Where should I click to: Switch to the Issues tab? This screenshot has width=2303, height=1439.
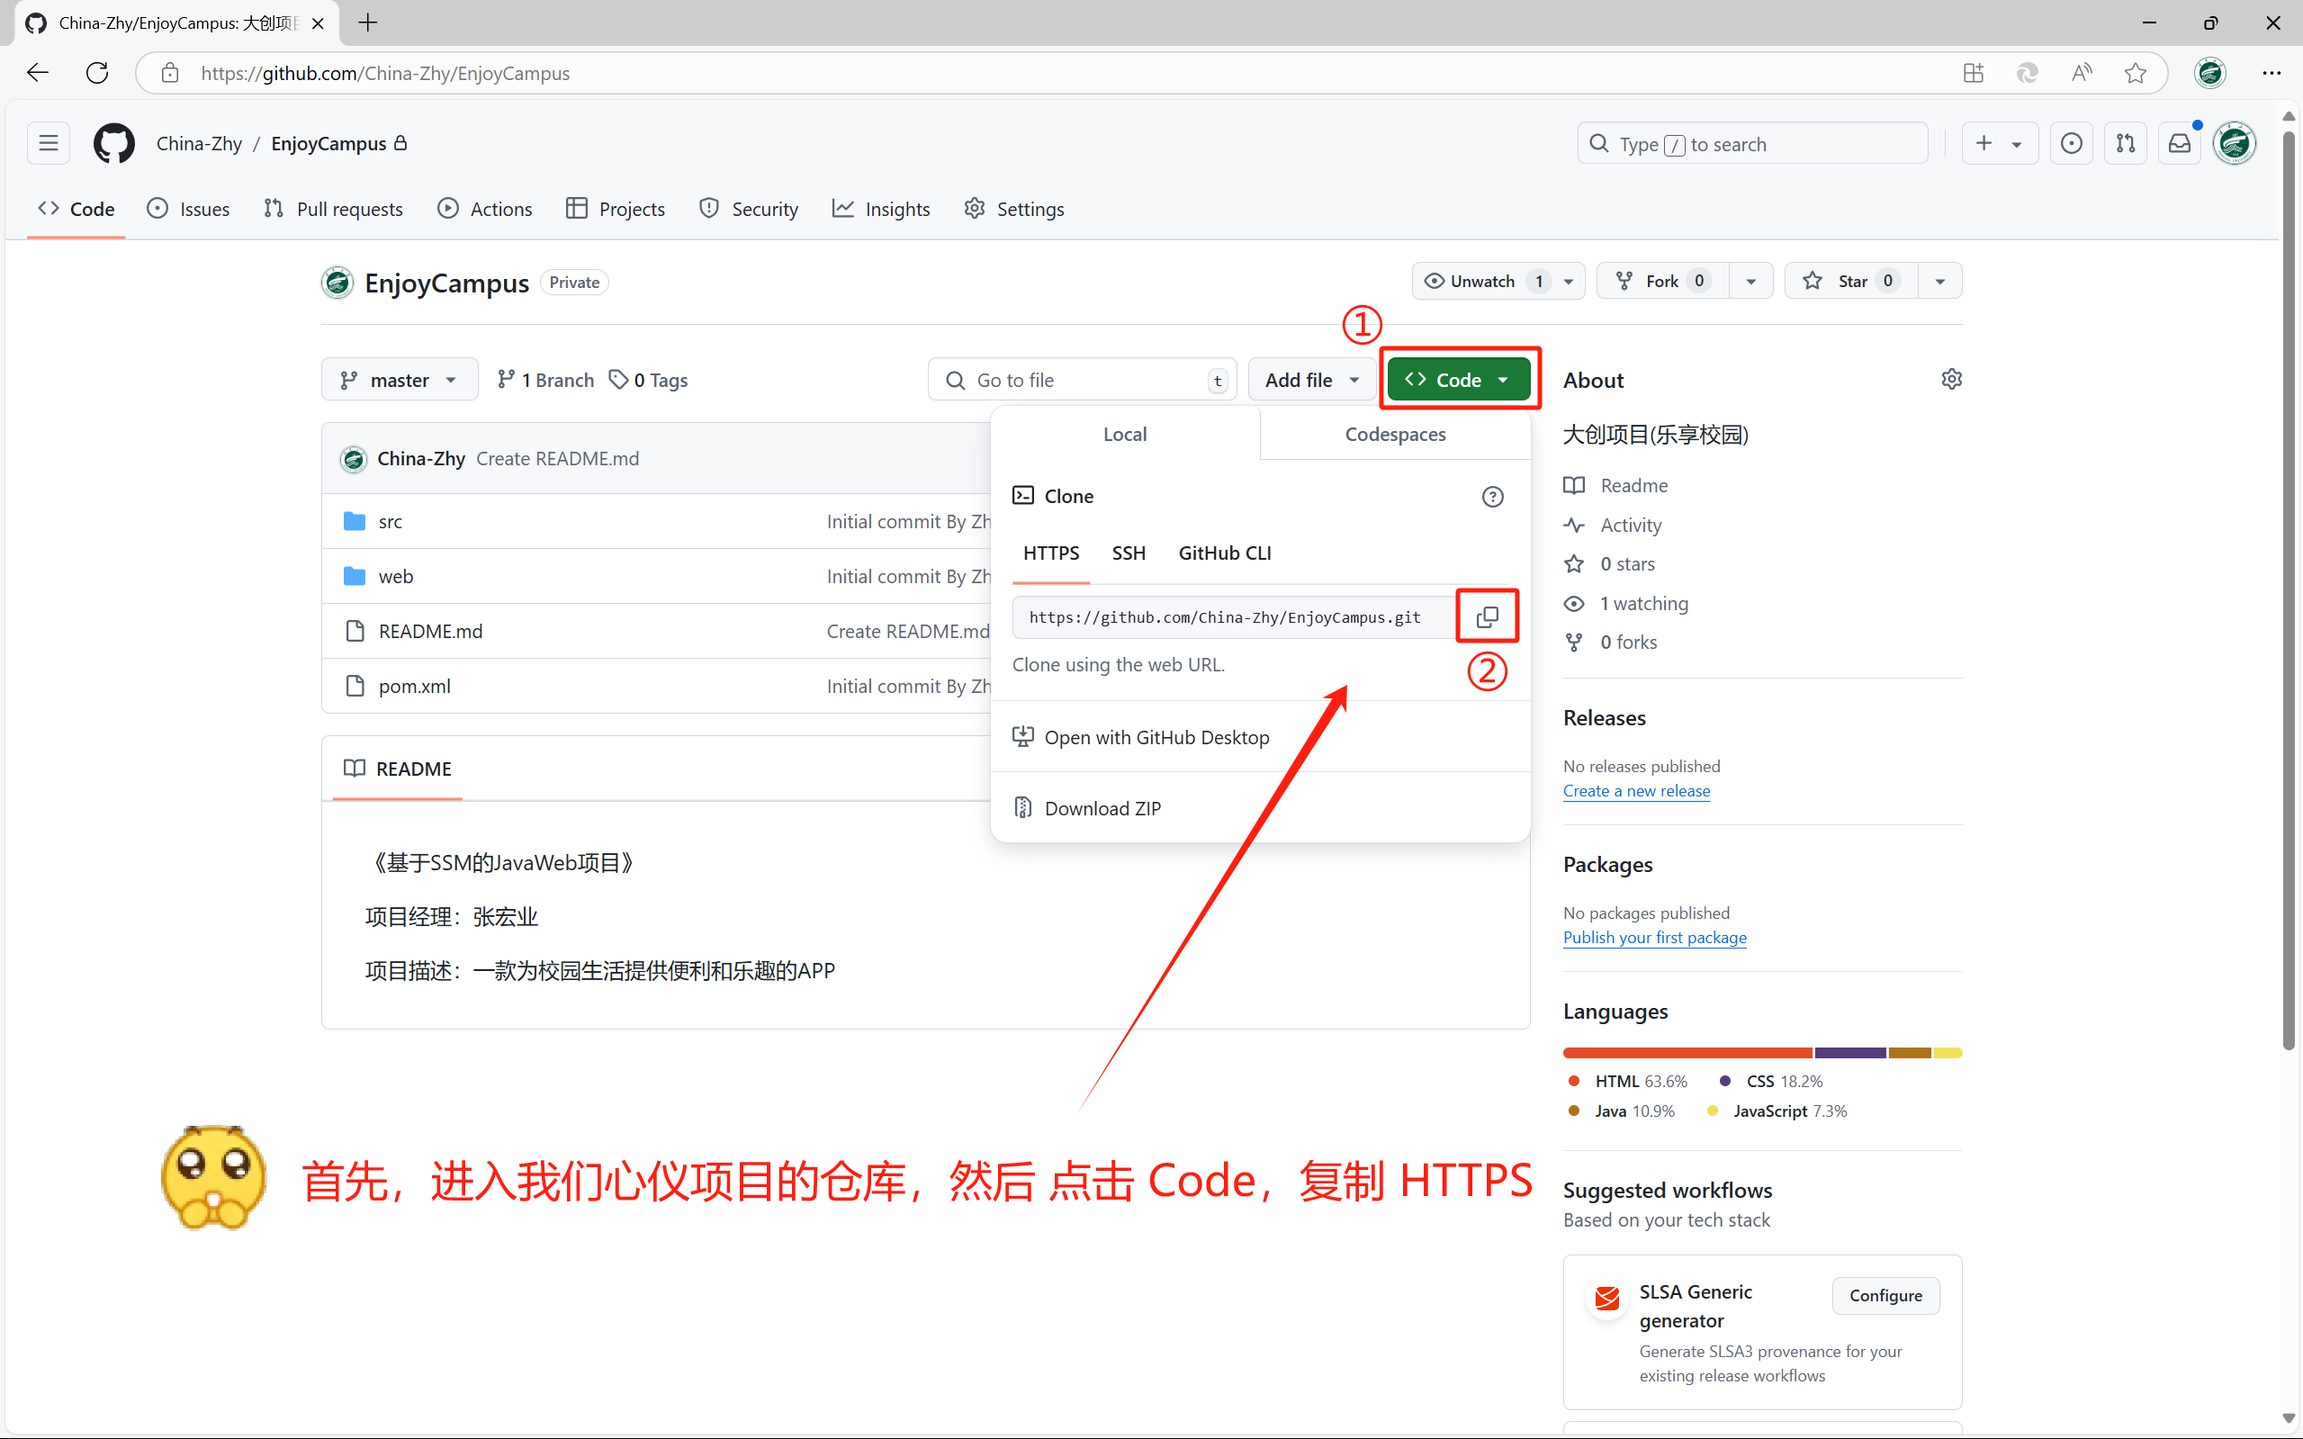[188, 209]
